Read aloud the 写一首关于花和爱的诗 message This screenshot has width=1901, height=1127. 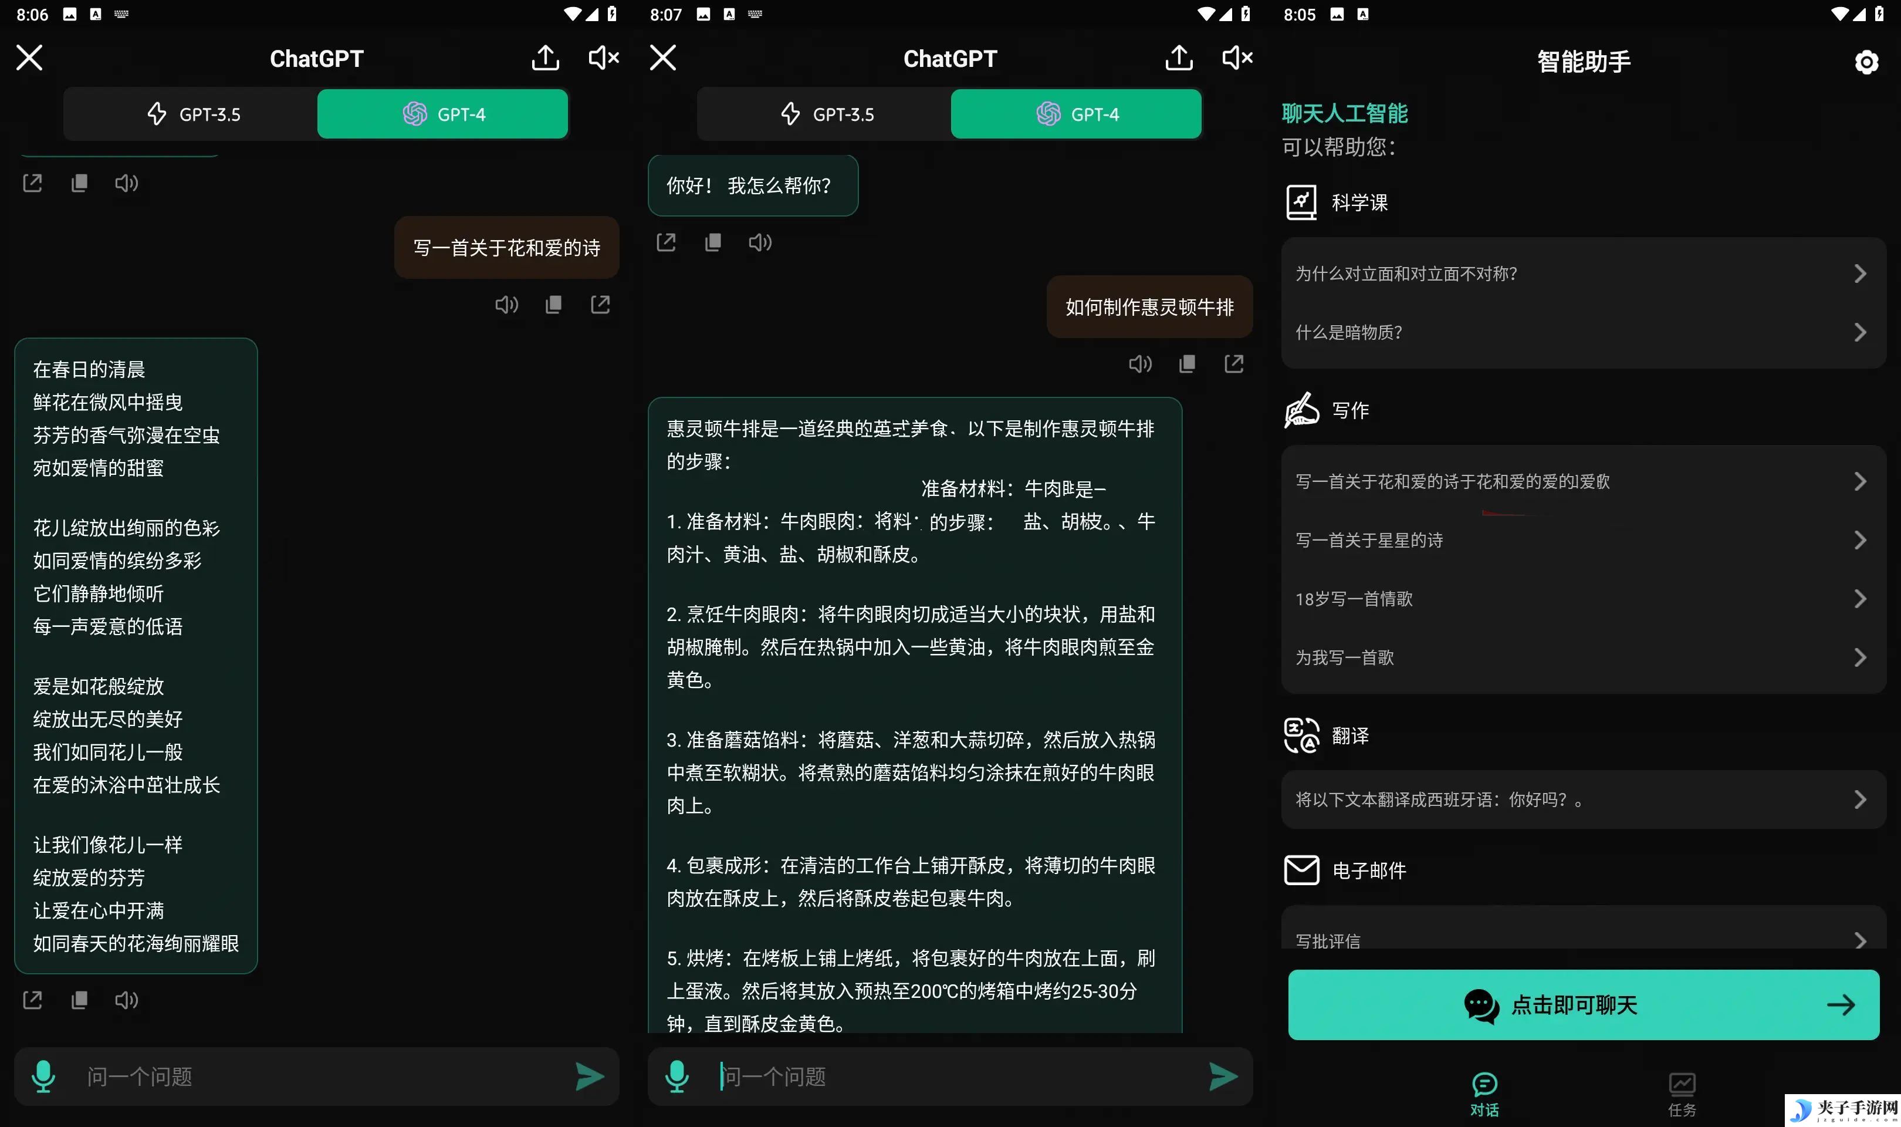point(506,305)
